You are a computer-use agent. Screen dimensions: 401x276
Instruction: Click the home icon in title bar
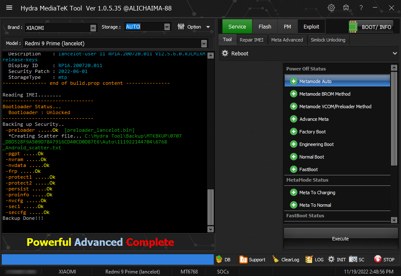pos(346,8)
